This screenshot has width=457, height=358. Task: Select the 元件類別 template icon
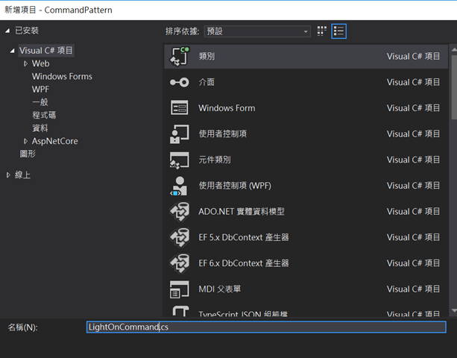[x=179, y=160]
